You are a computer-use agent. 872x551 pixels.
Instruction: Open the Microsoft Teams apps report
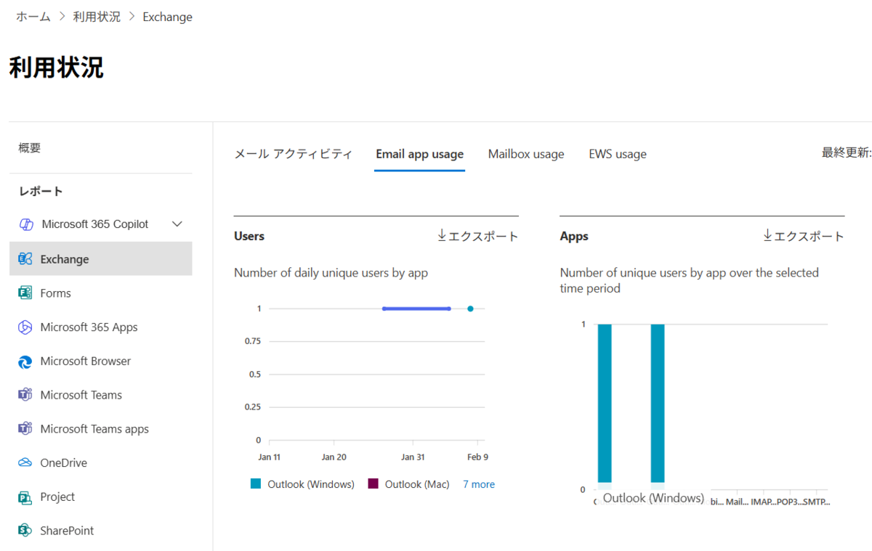pyautogui.click(x=94, y=429)
